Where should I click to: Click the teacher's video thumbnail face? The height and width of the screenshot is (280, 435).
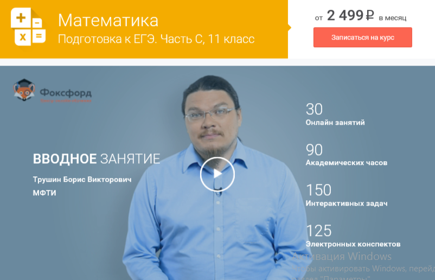pyautogui.click(x=211, y=117)
